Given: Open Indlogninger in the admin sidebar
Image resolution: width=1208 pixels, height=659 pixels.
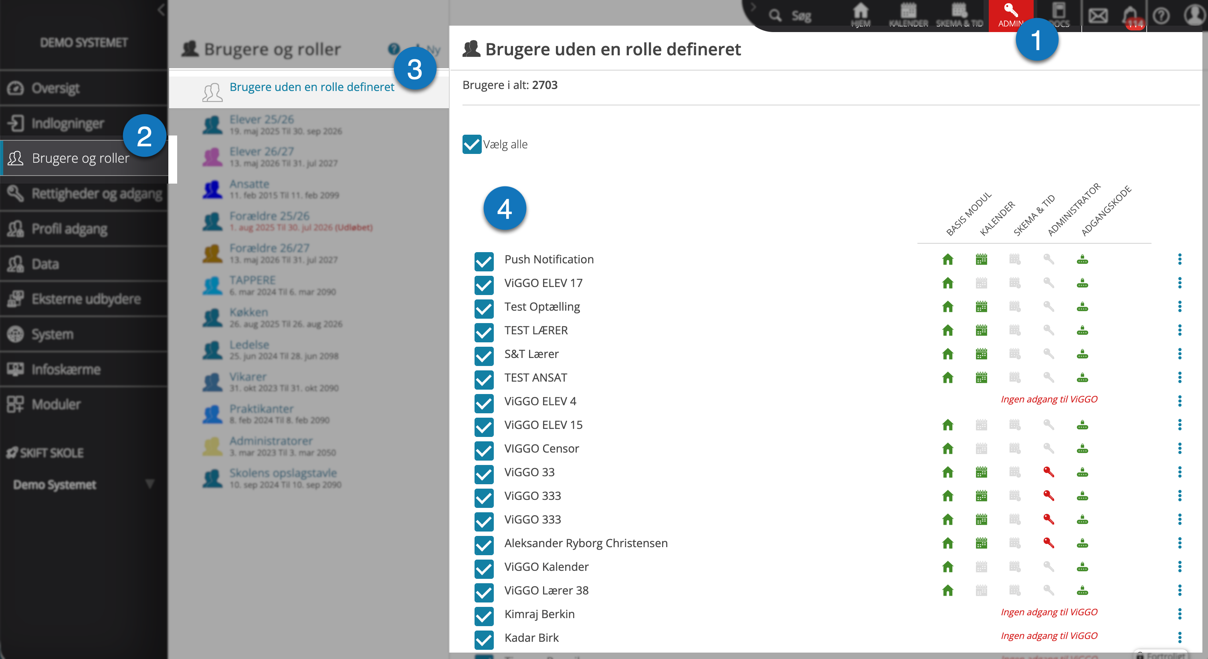Looking at the screenshot, I should pyautogui.click(x=83, y=123).
